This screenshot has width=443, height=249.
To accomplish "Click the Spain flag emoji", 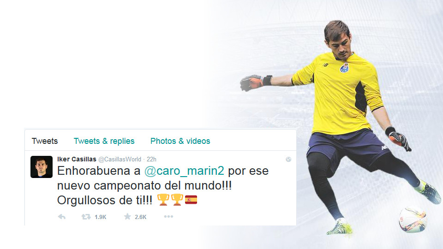I will (x=191, y=200).
